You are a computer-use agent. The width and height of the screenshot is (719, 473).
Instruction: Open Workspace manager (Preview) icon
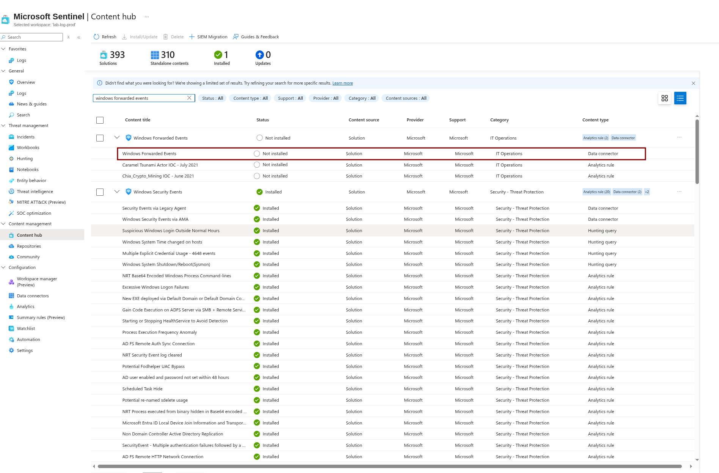pos(11,282)
